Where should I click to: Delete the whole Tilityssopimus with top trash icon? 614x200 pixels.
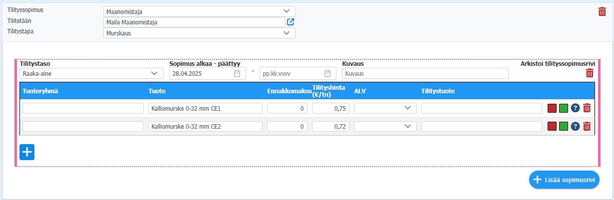tap(602, 11)
